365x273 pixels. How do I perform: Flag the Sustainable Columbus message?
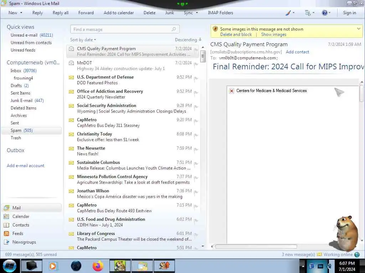tap(196, 164)
